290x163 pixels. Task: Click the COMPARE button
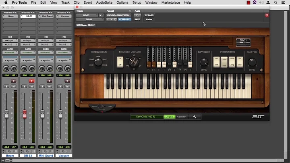click(124, 19)
